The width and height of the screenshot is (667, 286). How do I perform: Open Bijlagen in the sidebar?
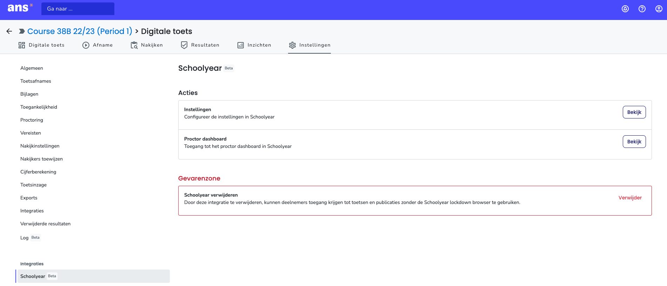click(29, 94)
